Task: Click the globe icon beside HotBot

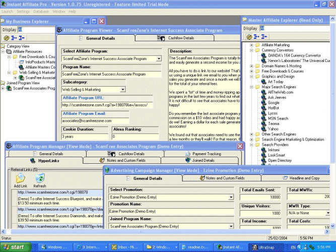Action: point(264,108)
